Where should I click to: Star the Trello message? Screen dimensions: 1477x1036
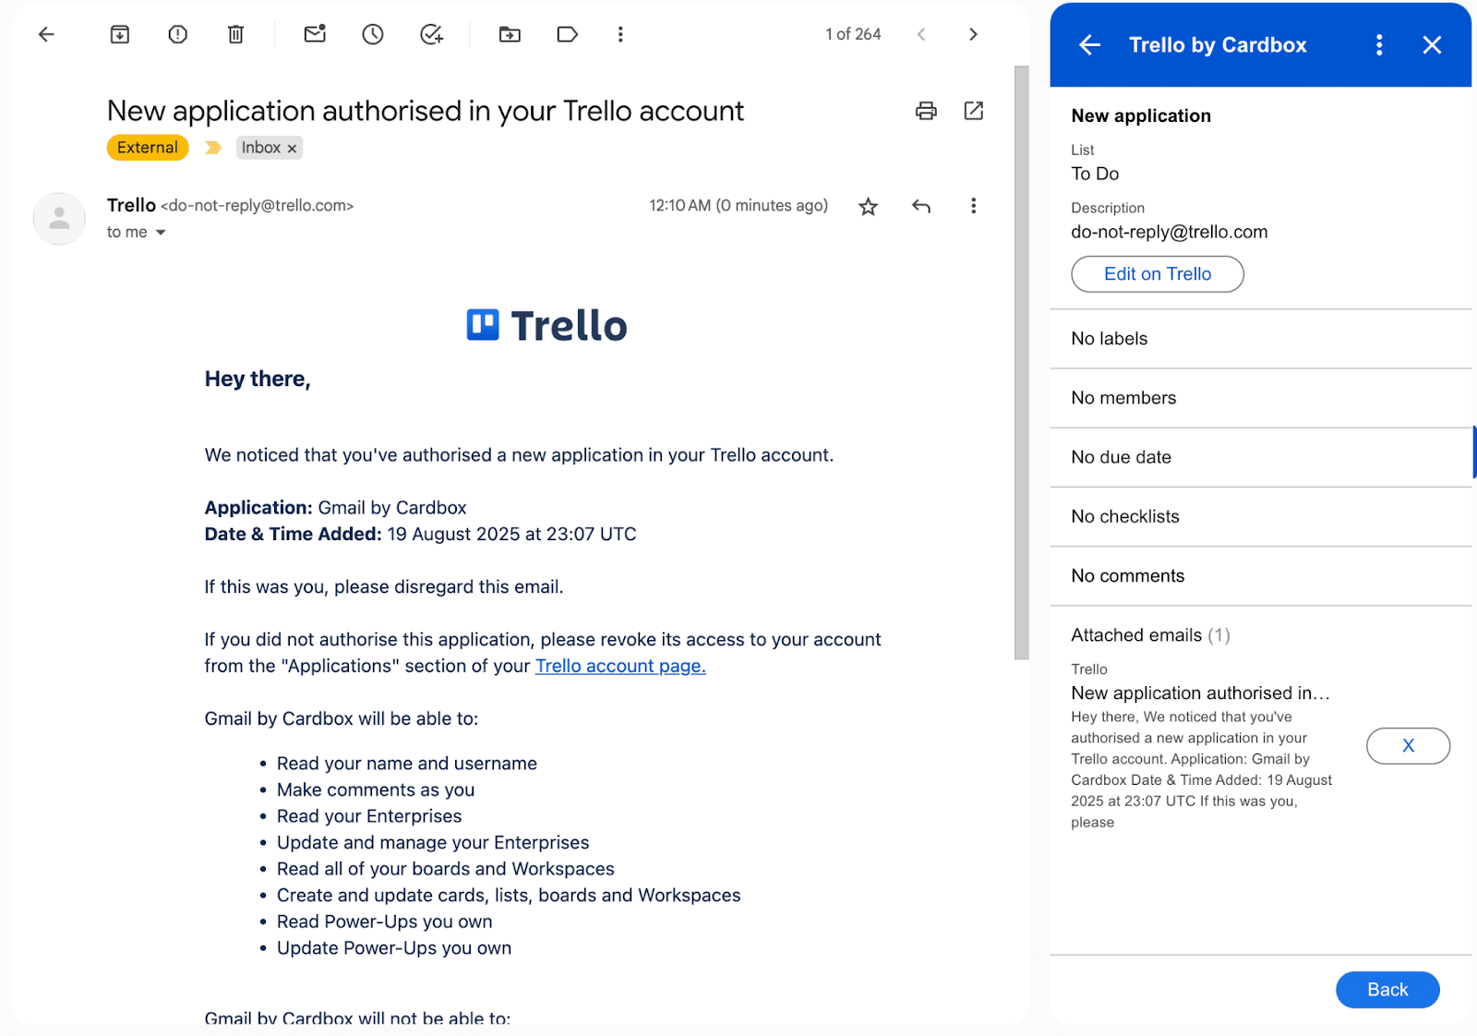pos(868,207)
